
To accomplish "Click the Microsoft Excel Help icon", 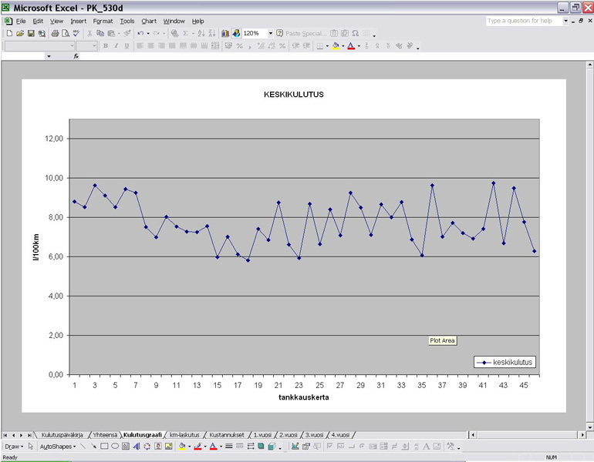I will click(279, 34).
